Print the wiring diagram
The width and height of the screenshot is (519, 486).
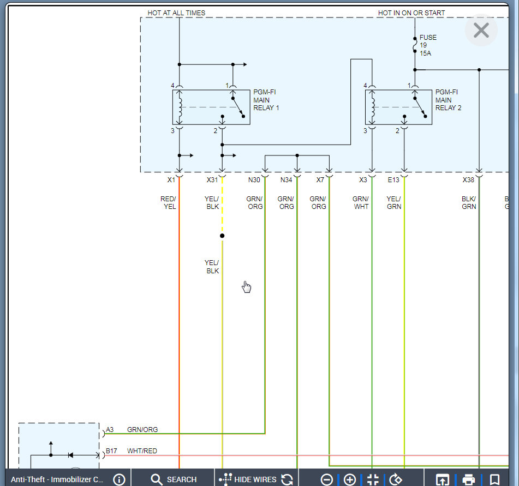(468, 479)
